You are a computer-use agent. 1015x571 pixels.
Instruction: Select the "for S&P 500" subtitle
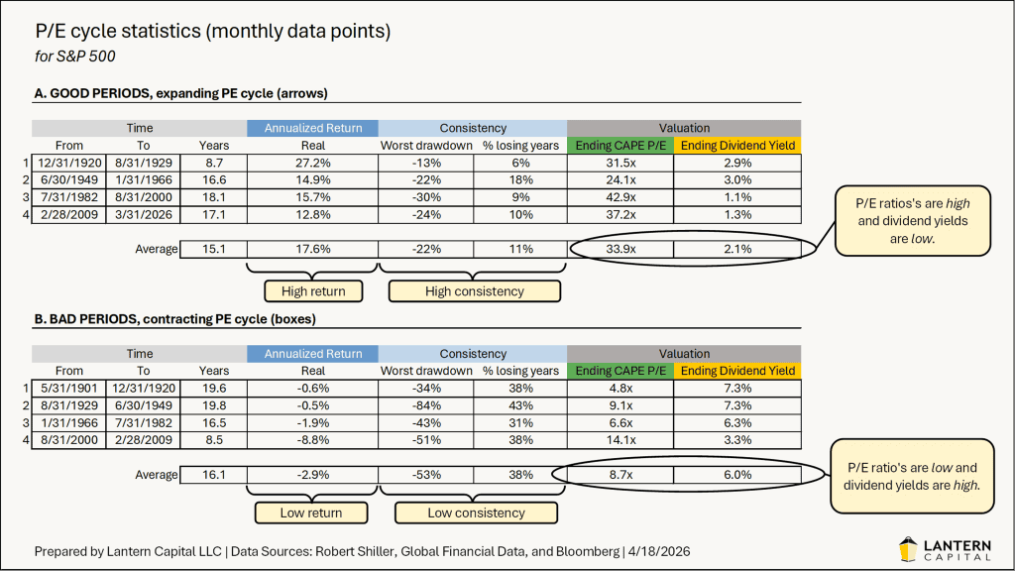tap(74, 57)
